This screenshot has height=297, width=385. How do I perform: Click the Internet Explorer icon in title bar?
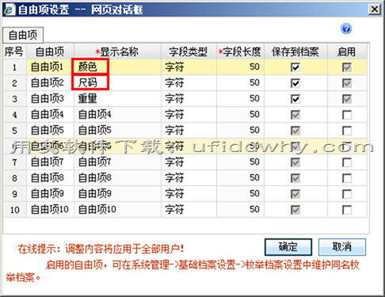[x=10, y=10]
